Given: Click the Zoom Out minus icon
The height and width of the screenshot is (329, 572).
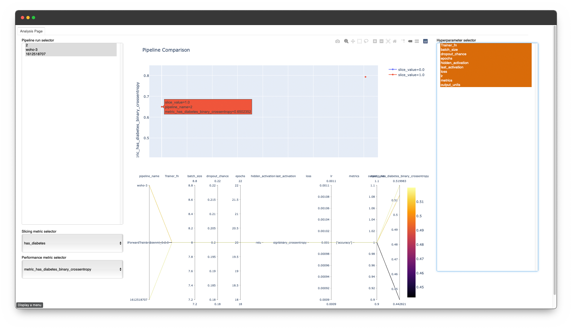Looking at the screenshot, I should click(x=382, y=41).
